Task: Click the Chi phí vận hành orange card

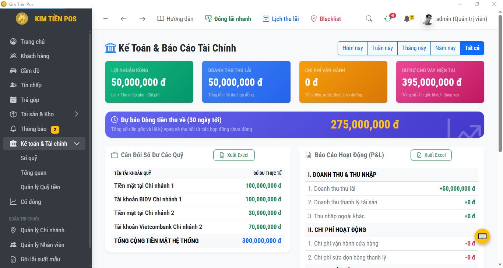Action: pos(343,82)
